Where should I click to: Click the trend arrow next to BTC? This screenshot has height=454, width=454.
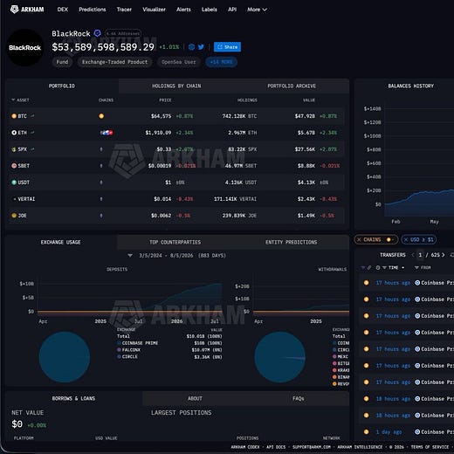(x=32, y=116)
